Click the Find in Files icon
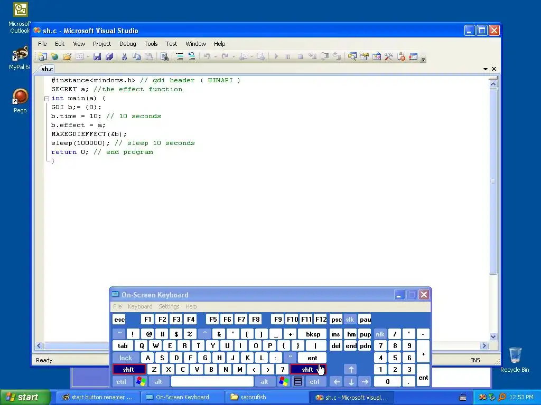Image resolution: width=541 pixels, height=405 pixels. (165, 56)
